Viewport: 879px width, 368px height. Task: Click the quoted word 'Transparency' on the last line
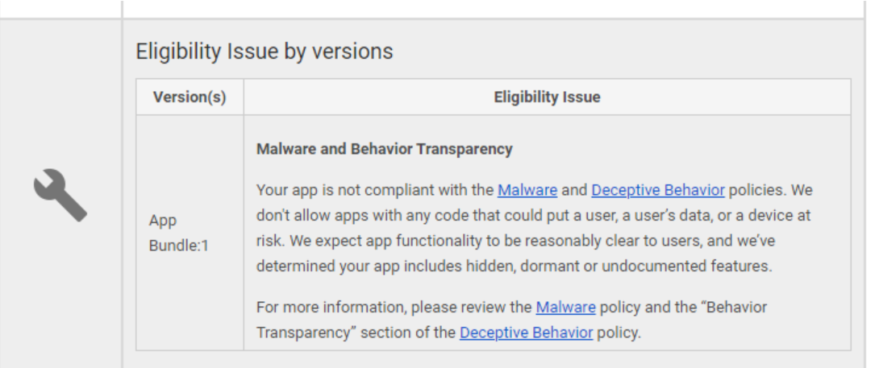(306, 333)
